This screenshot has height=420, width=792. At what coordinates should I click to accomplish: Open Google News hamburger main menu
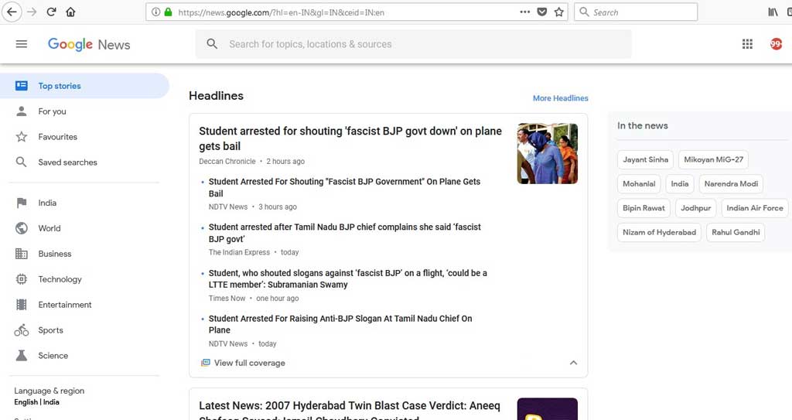(21, 44)
